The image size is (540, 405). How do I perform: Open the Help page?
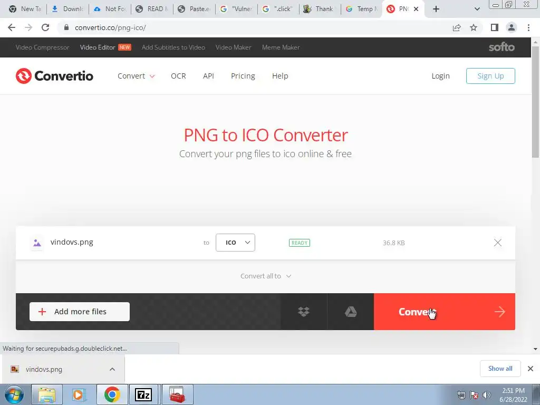point(280,76)
